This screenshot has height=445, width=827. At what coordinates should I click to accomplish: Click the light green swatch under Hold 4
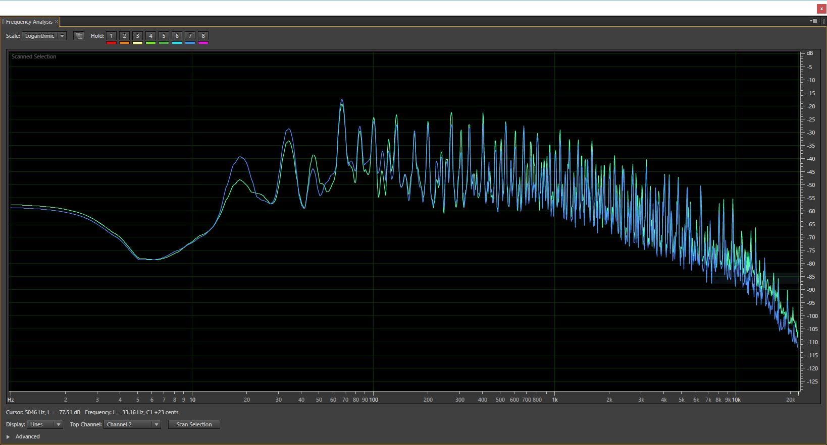coord(150,43)
